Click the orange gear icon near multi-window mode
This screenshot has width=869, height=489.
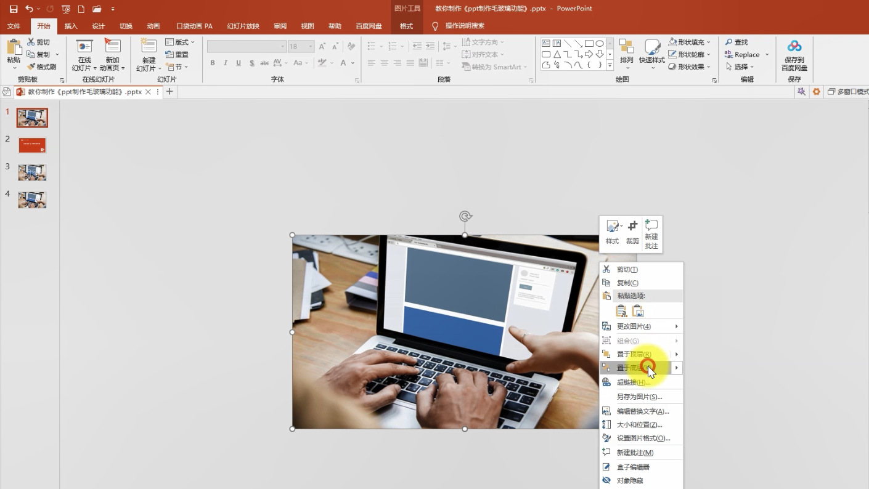[x=817, y=92]
